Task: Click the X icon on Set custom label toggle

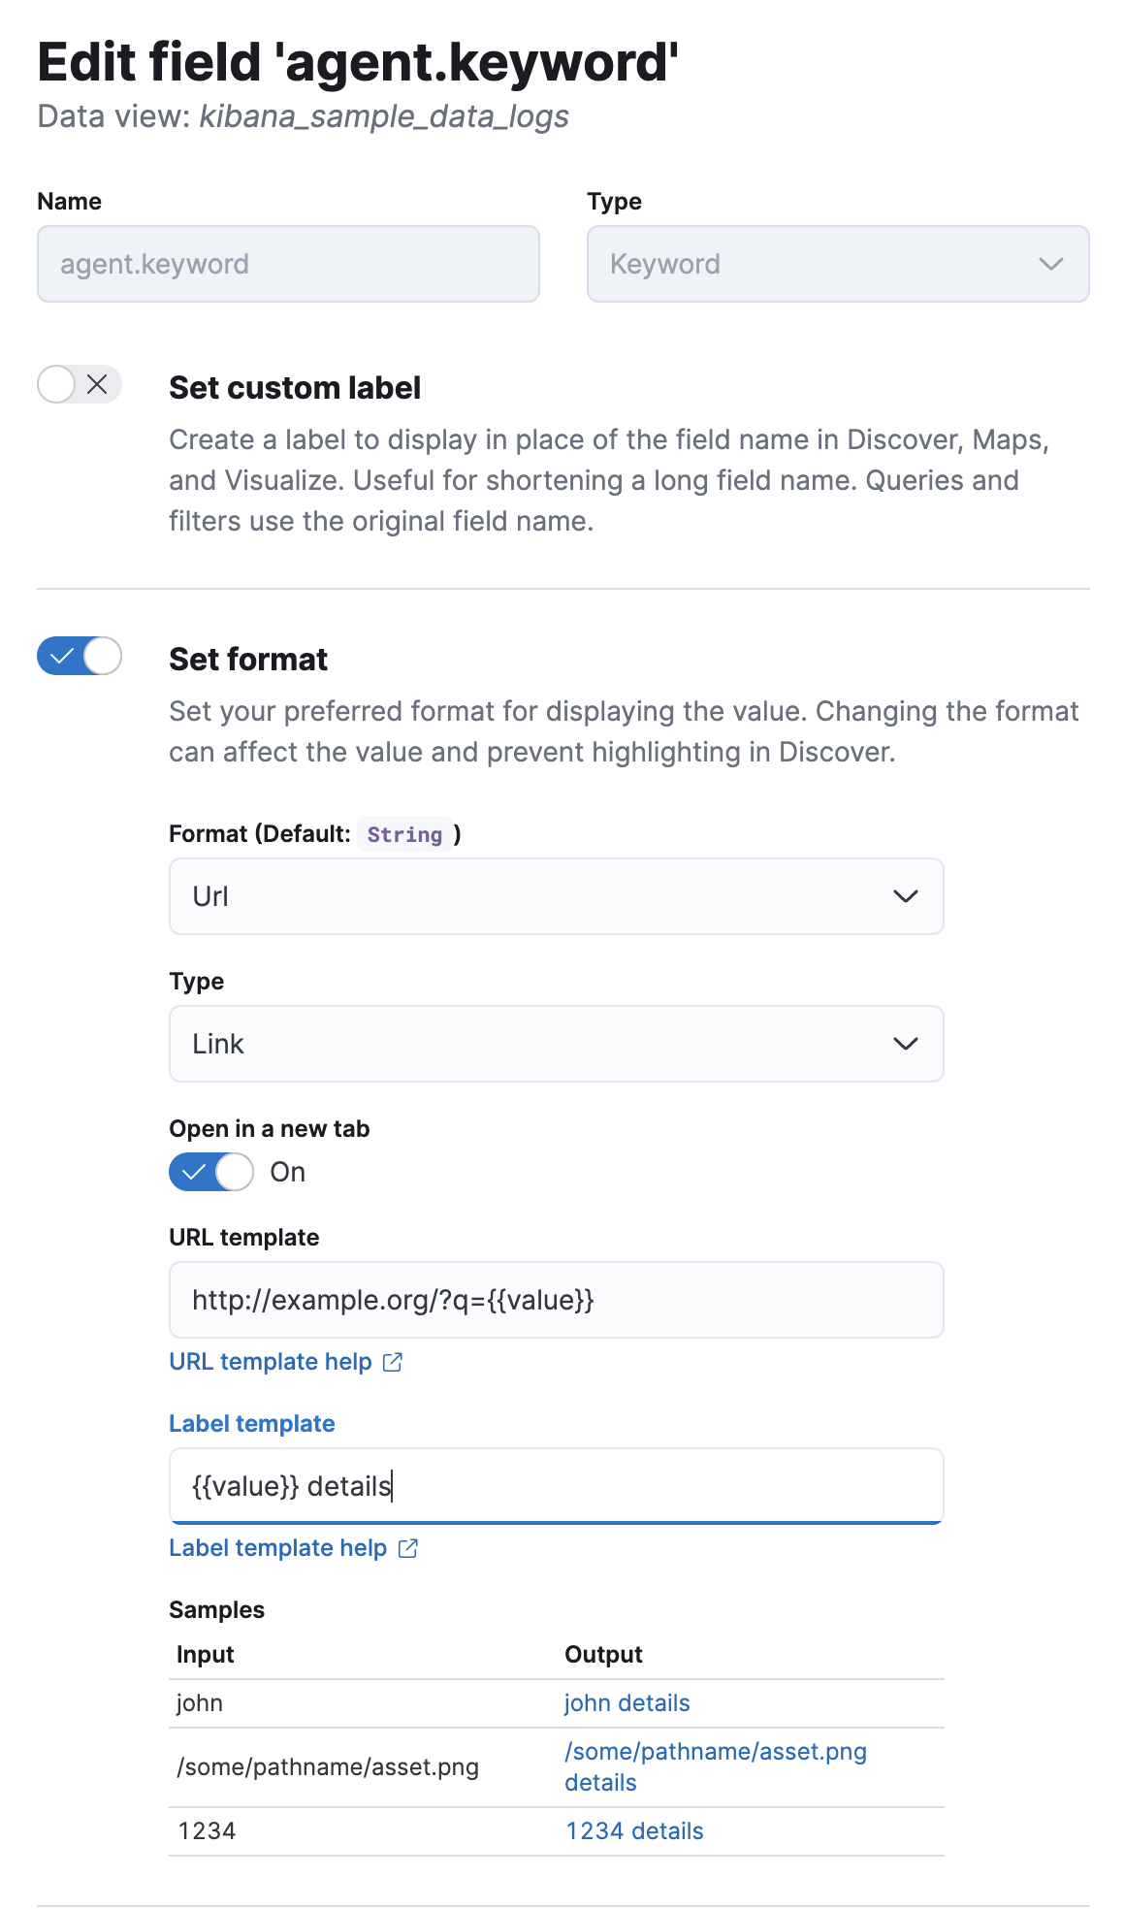Action: click(x=97, y=385)
